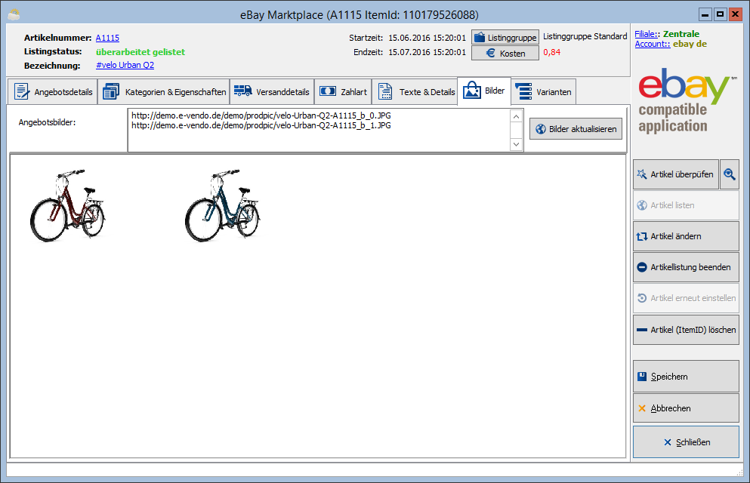Image resolution: width=750 pixels, height=483 pixels.
Task: Select the Zahlart tab
Action: point(343,92)
